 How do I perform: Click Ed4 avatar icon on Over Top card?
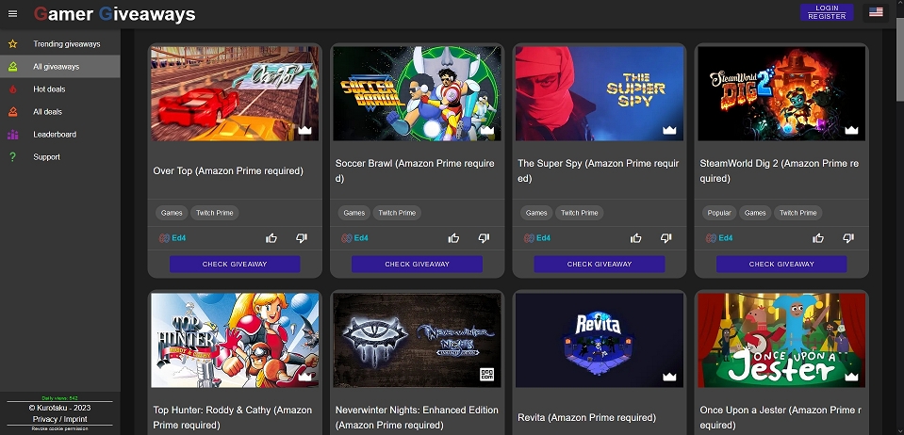pyautogui.click(x=164, y=238)
